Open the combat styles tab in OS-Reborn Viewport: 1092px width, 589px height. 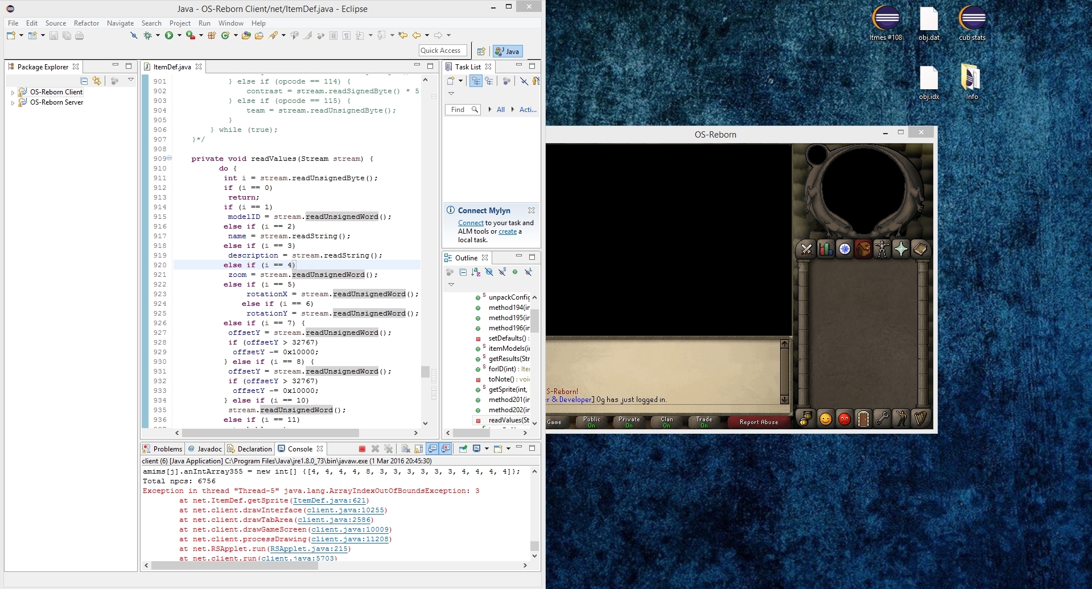pyautogui.click(x=806, y=249)
